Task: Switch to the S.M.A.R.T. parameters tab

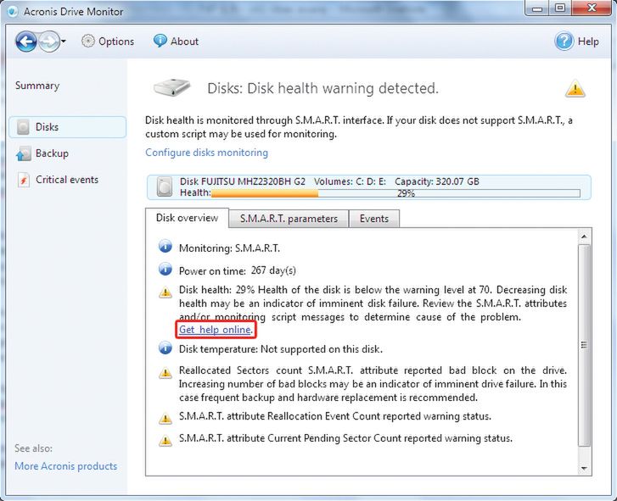Action: coord(289,219)
